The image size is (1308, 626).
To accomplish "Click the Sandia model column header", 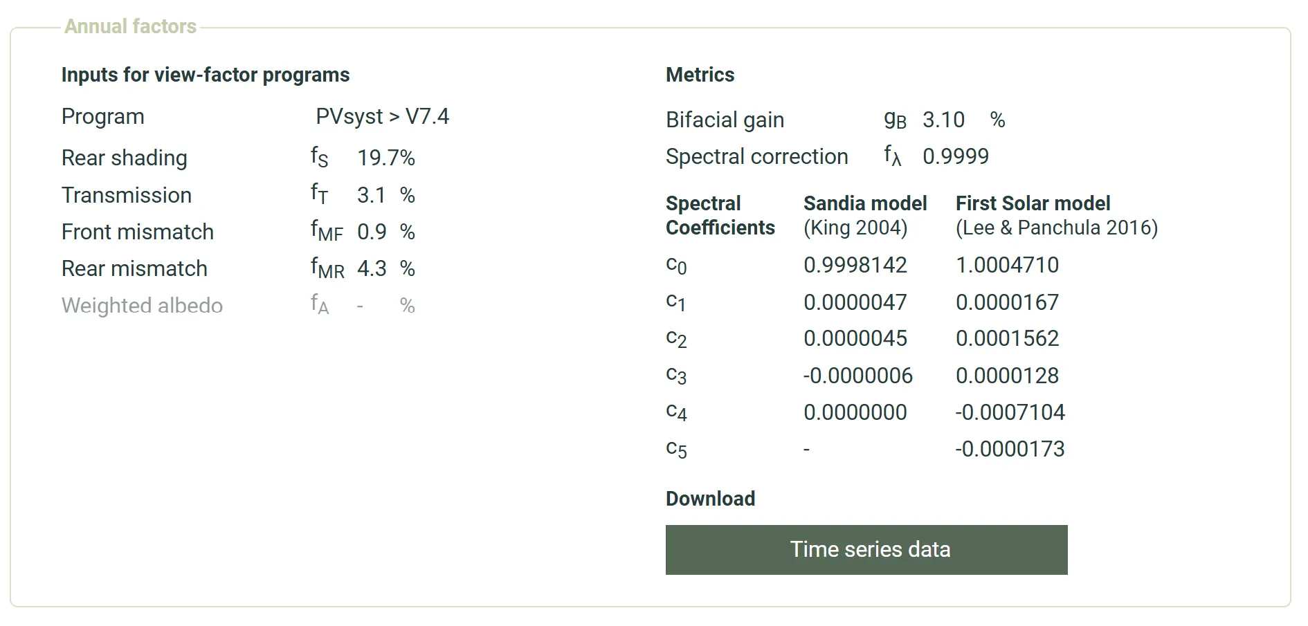I will pos(864,204).
